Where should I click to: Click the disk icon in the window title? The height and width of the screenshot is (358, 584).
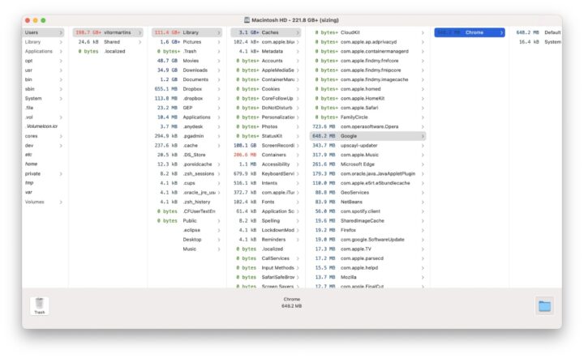click(247, 20)
